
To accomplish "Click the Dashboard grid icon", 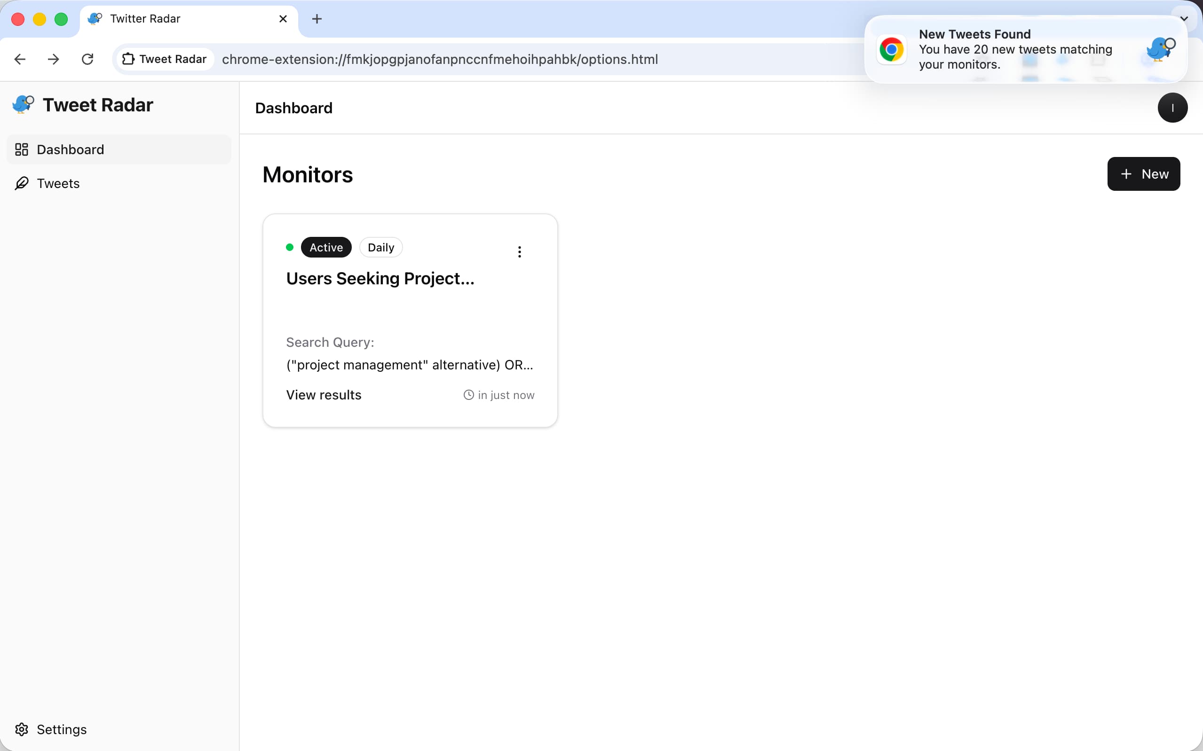I will 22,149.
